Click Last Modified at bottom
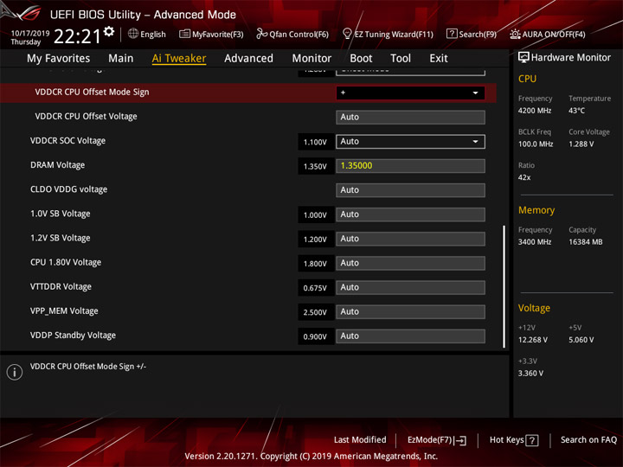This screenshot has height=467, width=623. [360, 440]
